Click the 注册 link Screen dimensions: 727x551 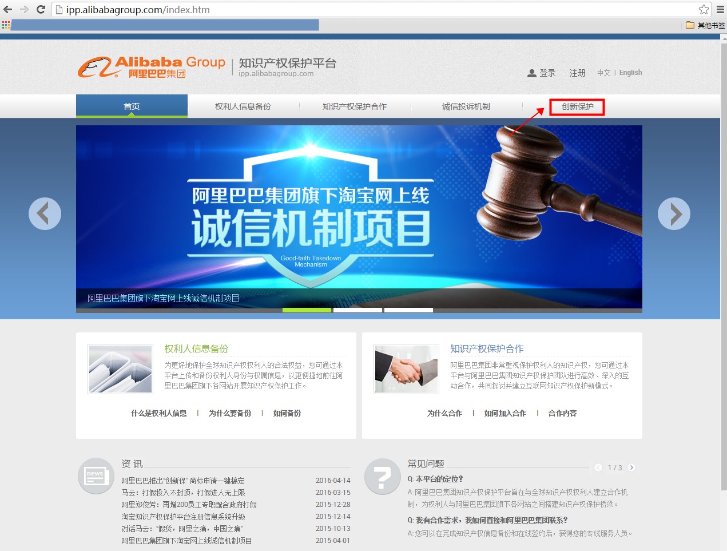(577, 73)
